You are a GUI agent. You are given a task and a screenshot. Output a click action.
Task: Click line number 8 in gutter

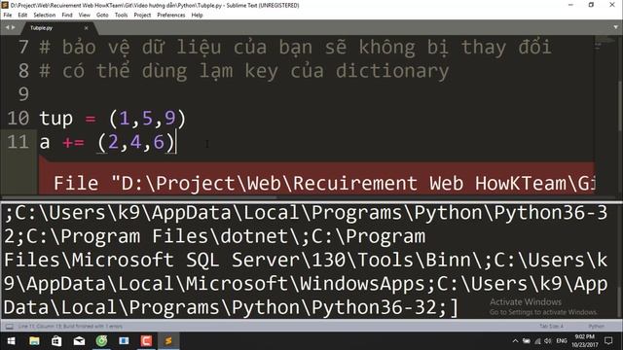click(x=23, y=71)
